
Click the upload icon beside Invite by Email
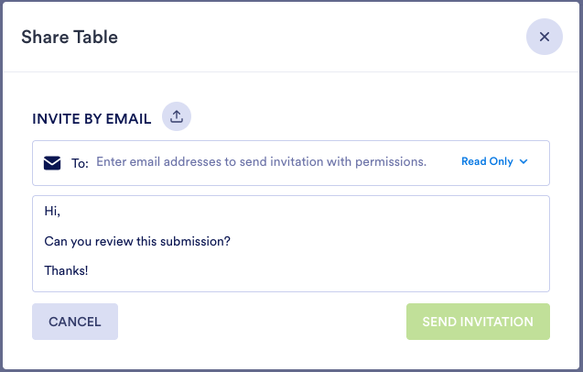(177, 116)
